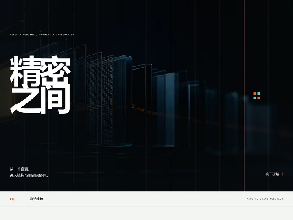Click the 向下了解 scroll-down link
Viewport: 293px width, 220px height.
[275, 174]
